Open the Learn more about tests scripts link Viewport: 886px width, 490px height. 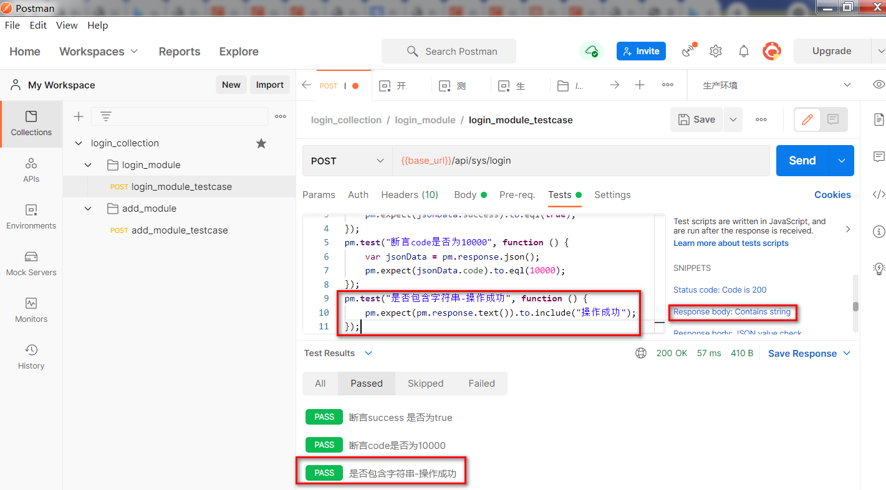click(731, 243)
